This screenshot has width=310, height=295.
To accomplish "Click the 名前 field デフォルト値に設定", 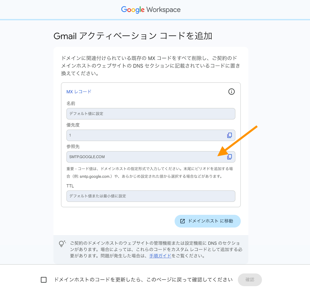I will 151,114.
